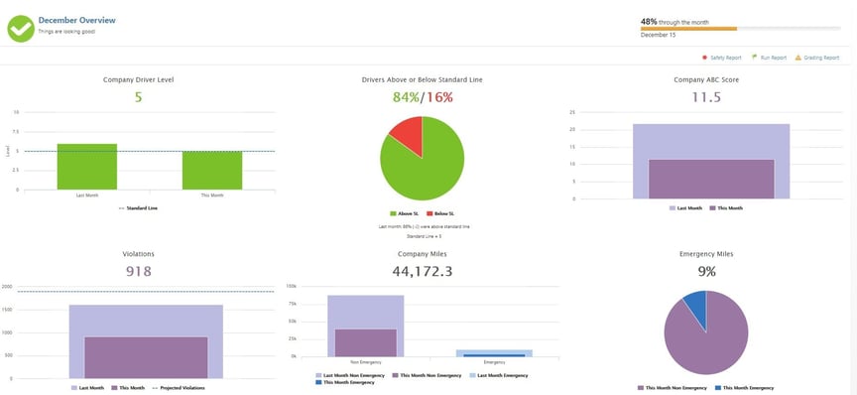Image resolution: width=857 pixels, height=395 pixels.
Task: Click the December Overview heading
Action: (x=77, y=20)
